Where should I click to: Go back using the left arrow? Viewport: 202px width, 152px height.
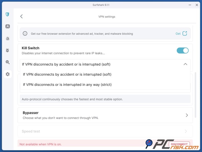click(x=21, y=16)
